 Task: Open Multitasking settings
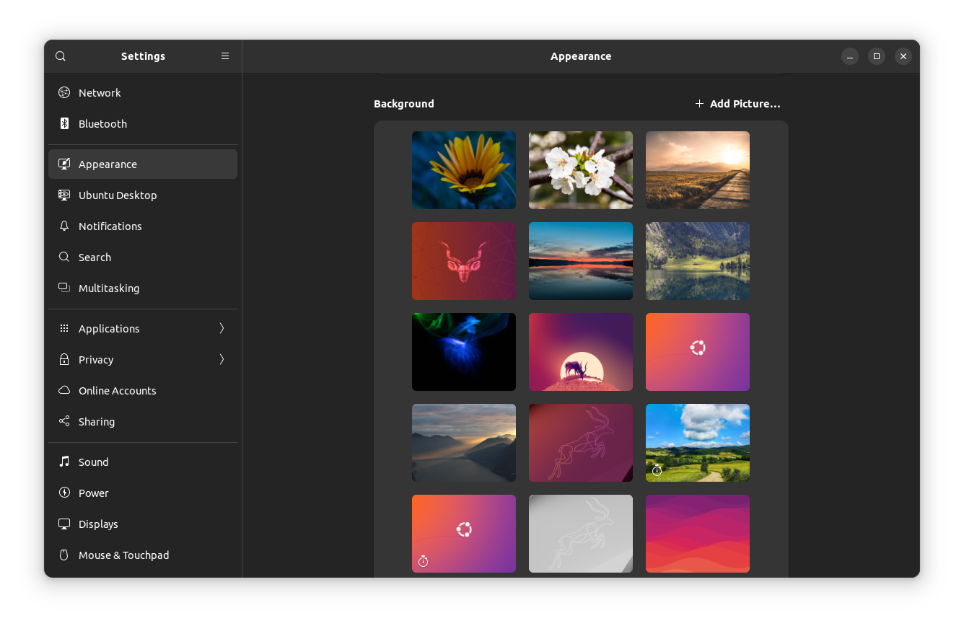[109, 288]
